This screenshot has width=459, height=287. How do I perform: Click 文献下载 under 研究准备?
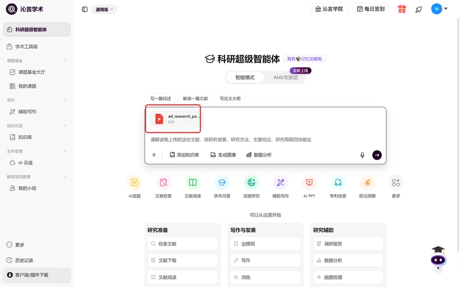(183, 260)
